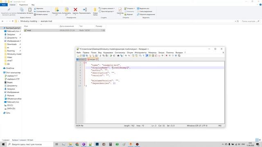Screen dimensions: 262x147
Task: Click the "displayName" line in the editor
Action: coord(154,68)
